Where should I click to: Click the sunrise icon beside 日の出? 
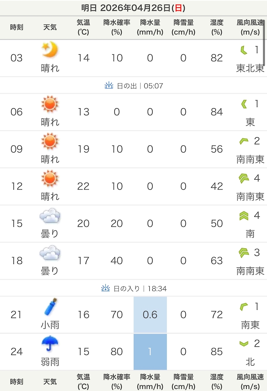pos(109,85)
